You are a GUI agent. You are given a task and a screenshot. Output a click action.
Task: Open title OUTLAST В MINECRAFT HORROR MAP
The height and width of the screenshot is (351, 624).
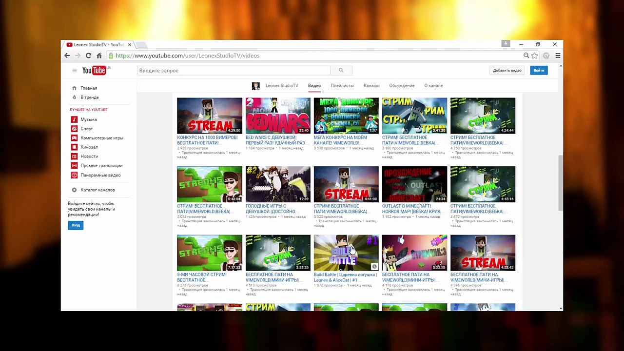(x=412, y=209)
